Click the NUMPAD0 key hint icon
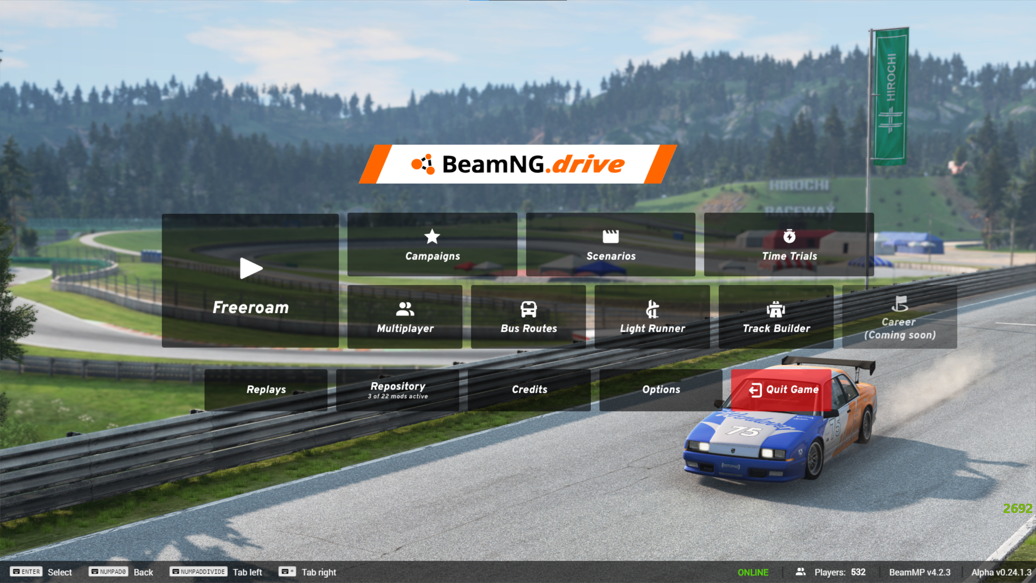 tap(108, 572)
